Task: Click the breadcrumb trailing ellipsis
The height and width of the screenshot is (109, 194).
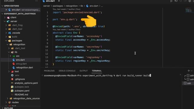Action: click(102, 6)
